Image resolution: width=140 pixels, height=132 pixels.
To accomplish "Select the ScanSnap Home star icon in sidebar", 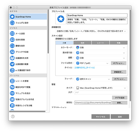I will 12,17.
